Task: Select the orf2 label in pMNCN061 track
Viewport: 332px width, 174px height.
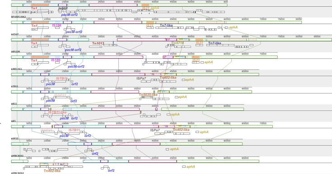Action: pyautogui.click(x=95, y=154)
